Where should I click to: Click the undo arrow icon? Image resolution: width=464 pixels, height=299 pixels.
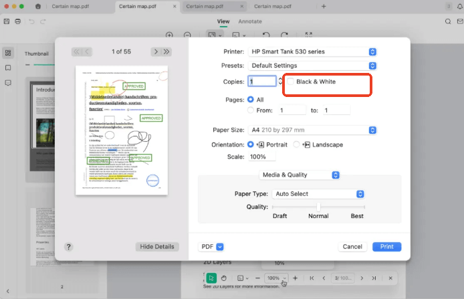tap(31, 21)
